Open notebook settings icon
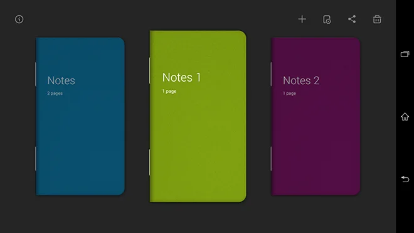414x233 pixels. pos(327,19)
